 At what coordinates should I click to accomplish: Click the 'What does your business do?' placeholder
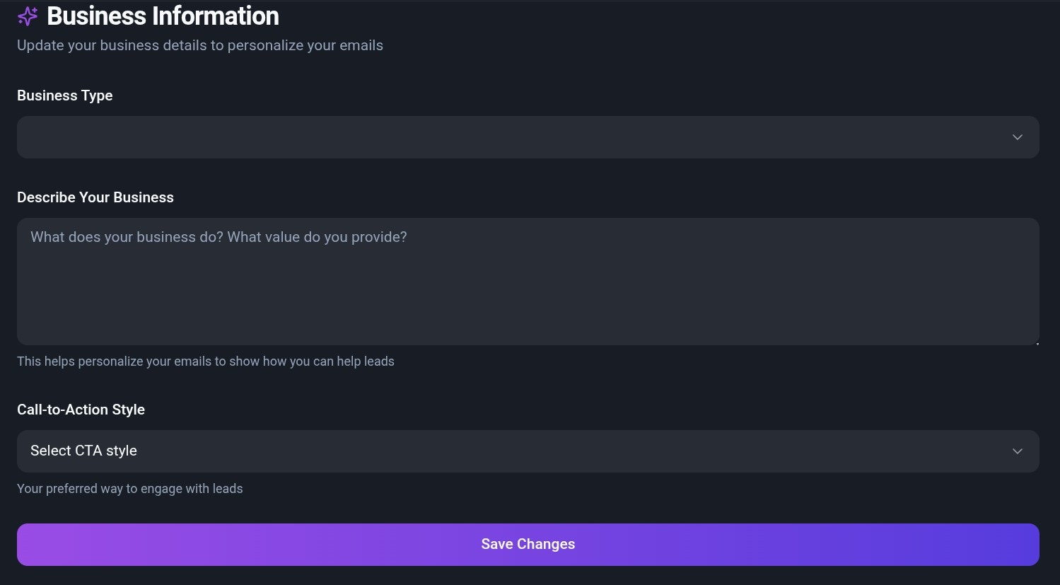coord(219,237)
